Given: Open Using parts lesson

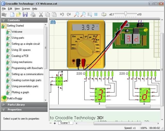Looking at the screenshot, I should (x=18, y=38).
